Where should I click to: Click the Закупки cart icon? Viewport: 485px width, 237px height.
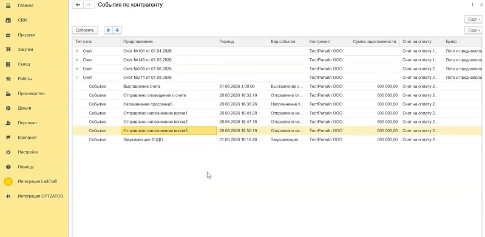click(8, 50)
